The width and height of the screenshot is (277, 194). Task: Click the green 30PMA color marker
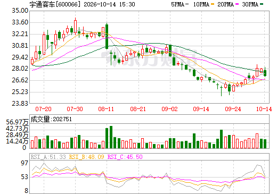(x=262, y=4)
